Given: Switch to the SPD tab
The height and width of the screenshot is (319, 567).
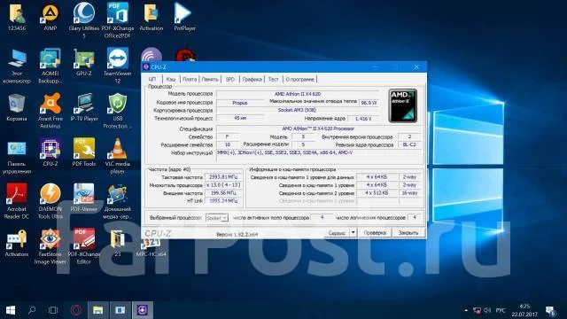Looking at the screenshot, I should [230, 79].
